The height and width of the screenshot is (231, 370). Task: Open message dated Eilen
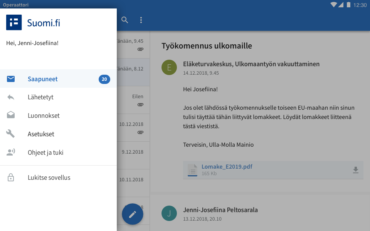(x=133, y=100)
